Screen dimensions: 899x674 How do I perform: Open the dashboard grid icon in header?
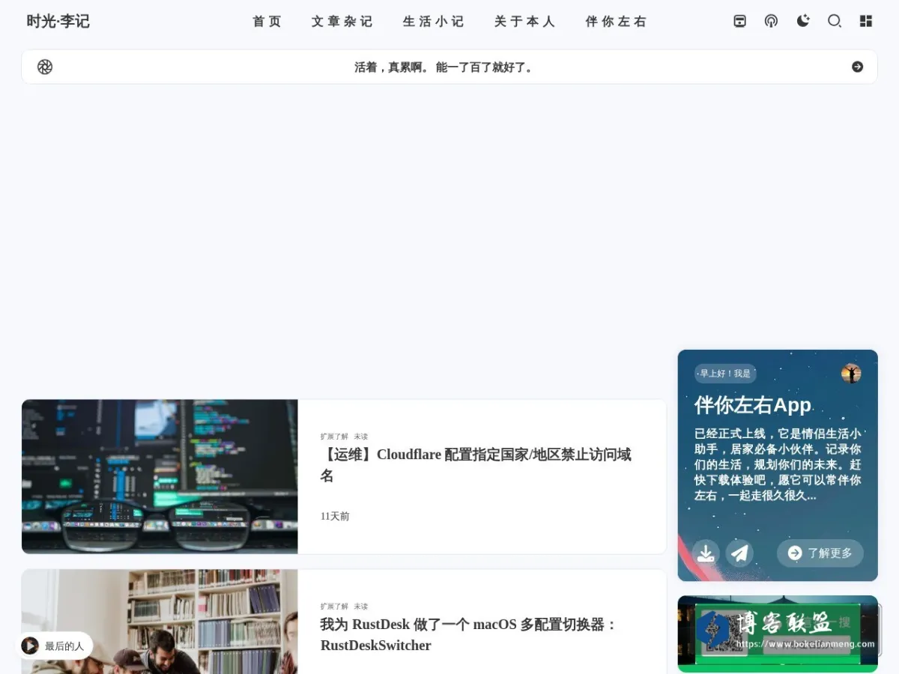[866, 21]
